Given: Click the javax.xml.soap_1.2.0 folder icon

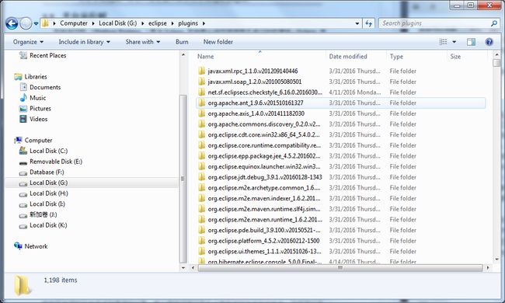Looking at the screenshot, I should pos(202,82).
